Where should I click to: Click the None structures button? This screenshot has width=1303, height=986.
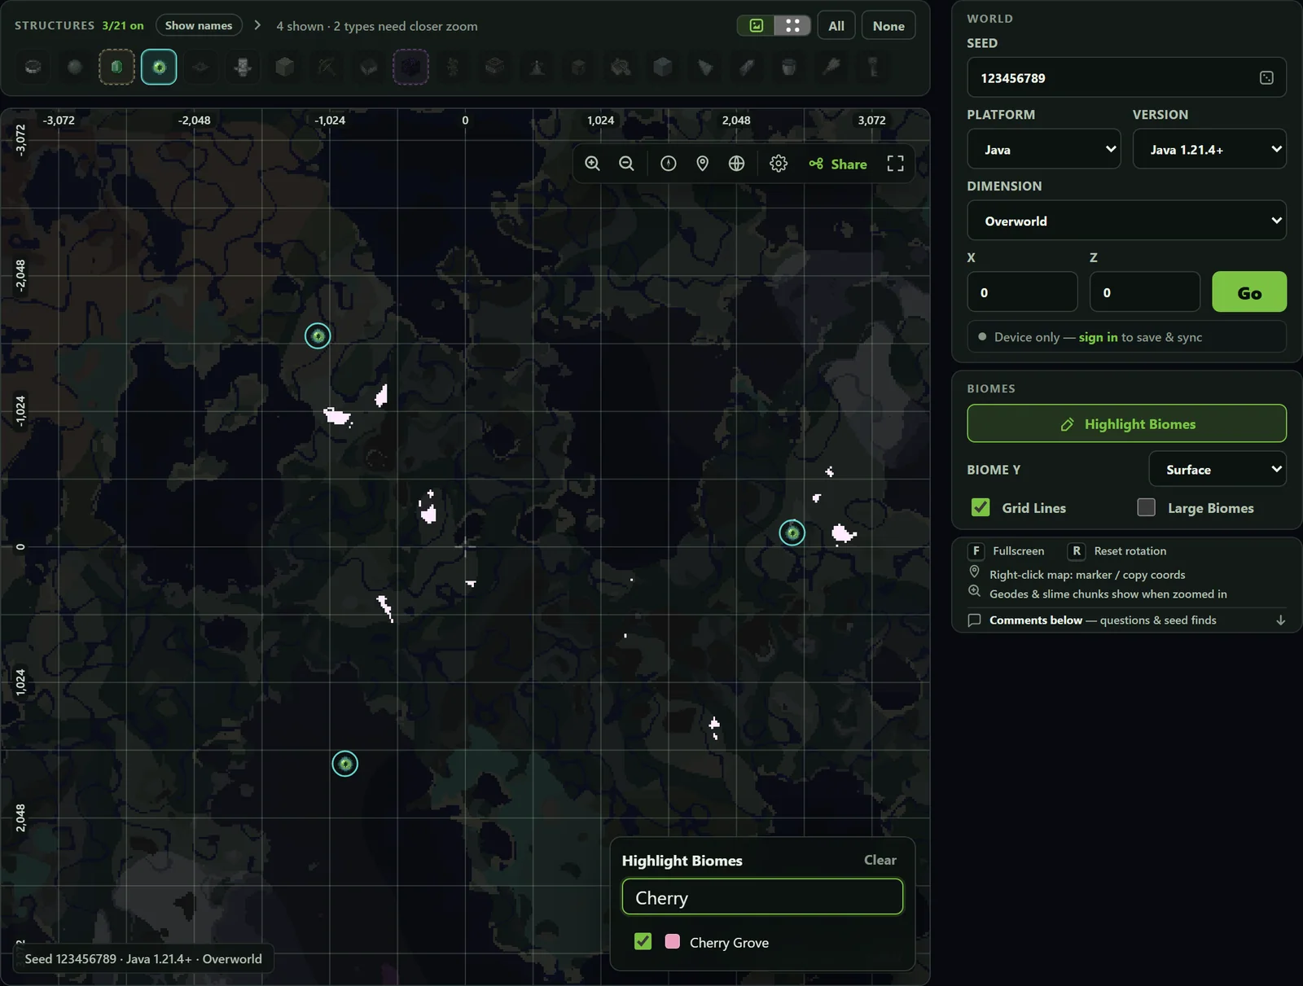(888, 25)
